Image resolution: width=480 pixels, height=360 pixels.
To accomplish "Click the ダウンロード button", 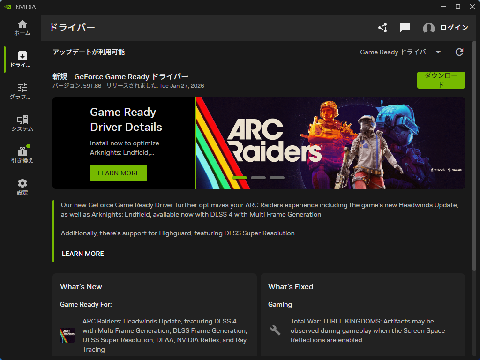I will click(x=441, y=80).
